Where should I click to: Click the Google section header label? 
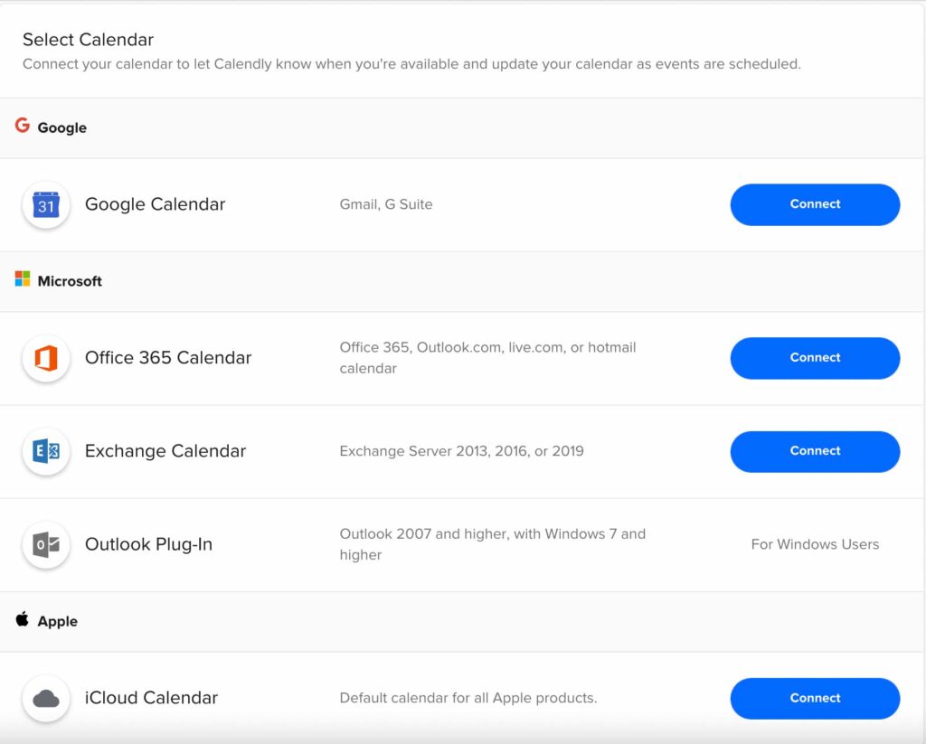62,127
